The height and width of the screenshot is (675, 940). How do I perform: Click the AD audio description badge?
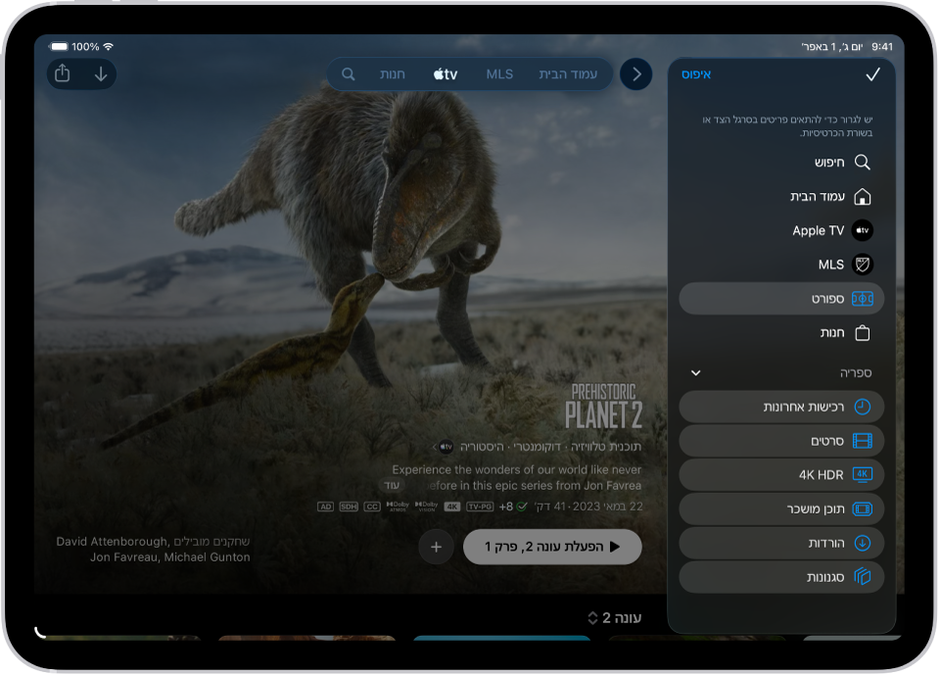tap(325, 506)
